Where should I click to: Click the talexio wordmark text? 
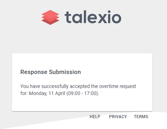pos(93,17)
